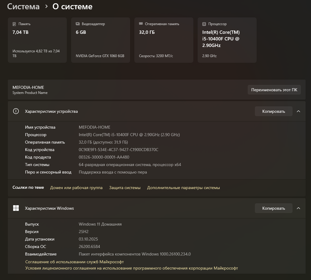The image size is (311, 280).
Task: Collapse the Характеристики Windows section
Action: (x=298, y=208)
